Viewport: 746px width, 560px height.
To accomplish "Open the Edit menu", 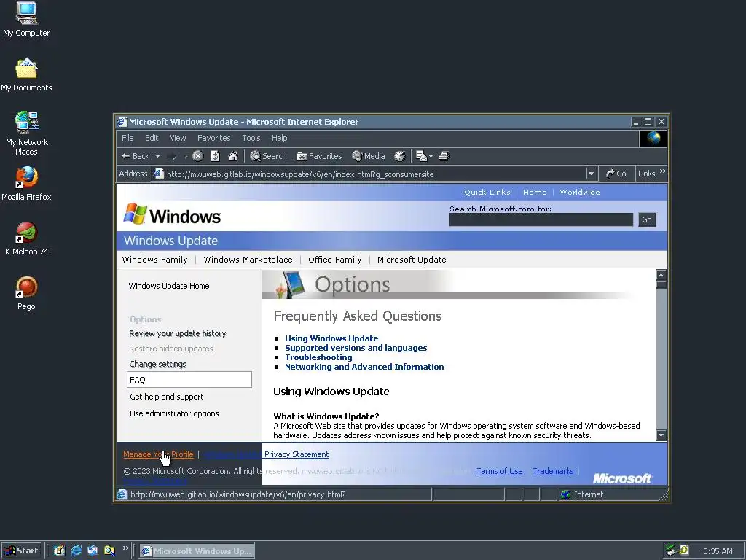I will click(x=152, y=138).
